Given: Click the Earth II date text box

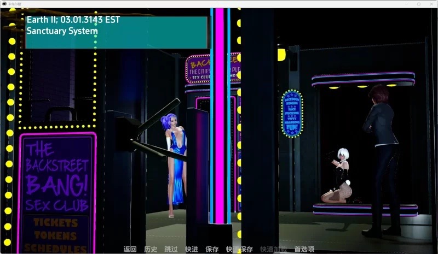Looking at the screenshot, I should coord(117,32).
